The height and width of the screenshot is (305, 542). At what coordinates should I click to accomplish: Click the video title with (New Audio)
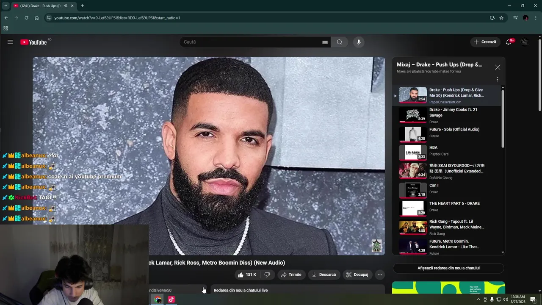click(216, 263)
